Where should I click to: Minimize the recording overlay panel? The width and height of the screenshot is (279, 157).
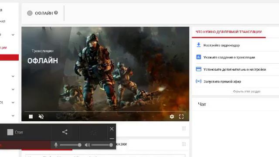[112, 138]
